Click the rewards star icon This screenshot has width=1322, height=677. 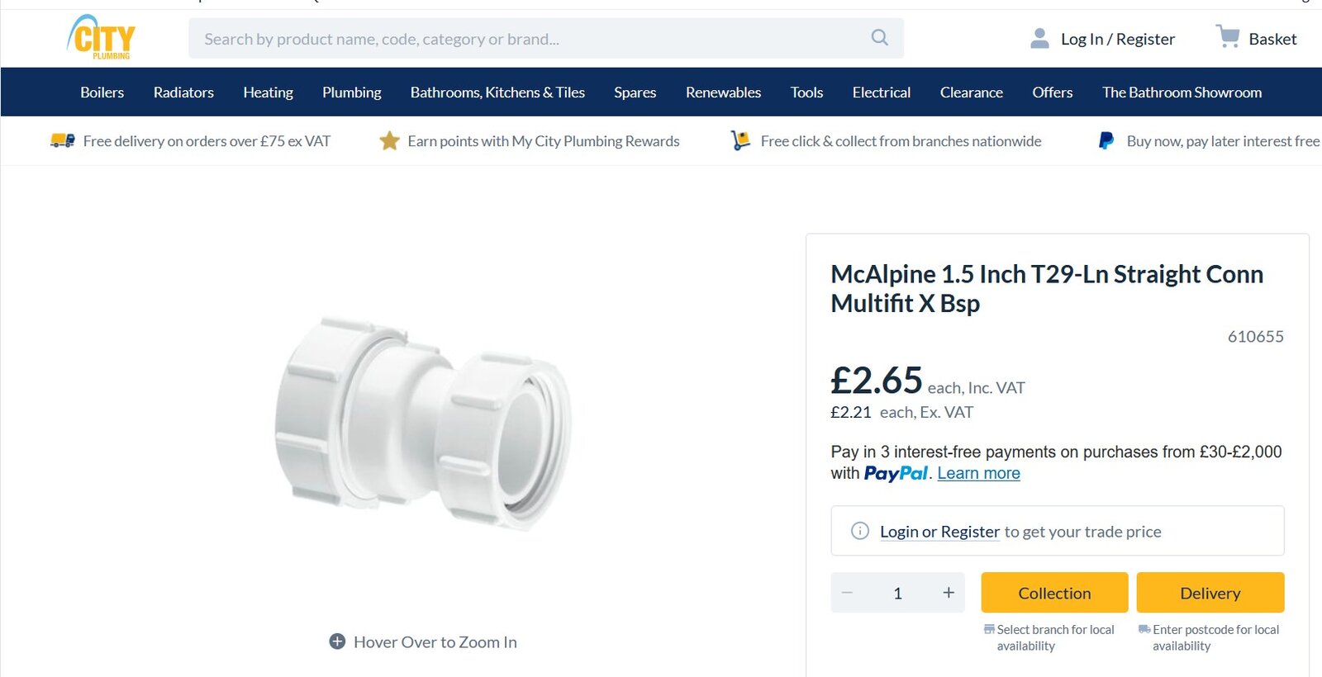click(x=389, y=141)
